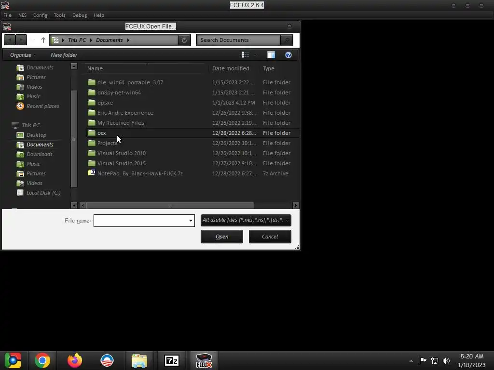The width and height of the screenshot is (494, 370).
Task: Refresh the Documents folder listing
Action: (x=184, y=40)
